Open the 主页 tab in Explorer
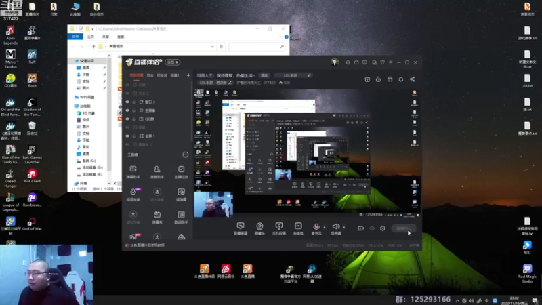The width and height of the screenshot is (542, 305). point(91,37)
